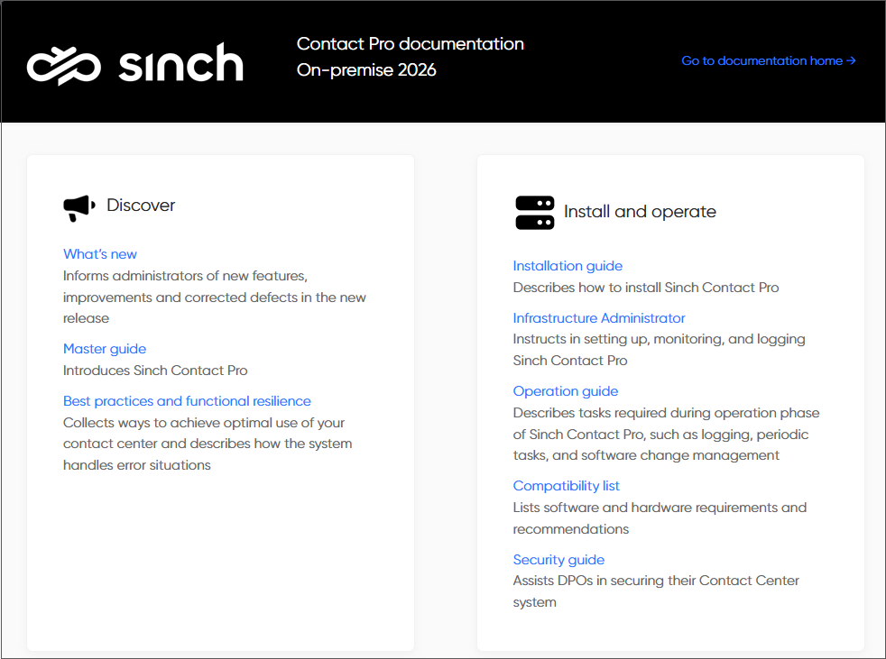Open the Security guide link

(558, 560)
